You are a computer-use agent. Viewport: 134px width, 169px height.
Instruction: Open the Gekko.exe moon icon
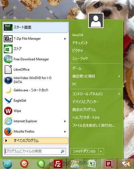(x=8, y=90)
